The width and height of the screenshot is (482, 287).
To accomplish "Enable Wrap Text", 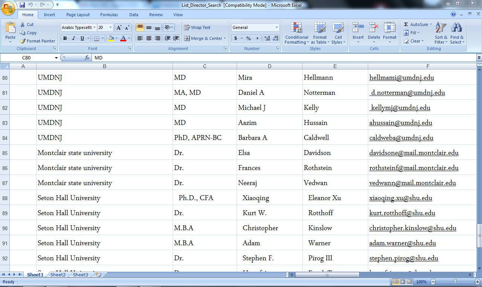I will (197, 27).
